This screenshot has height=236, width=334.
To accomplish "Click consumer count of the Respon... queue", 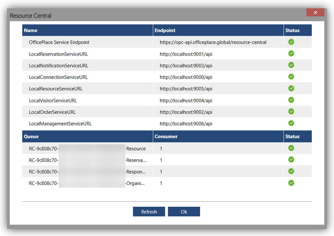I will point(161,172).
